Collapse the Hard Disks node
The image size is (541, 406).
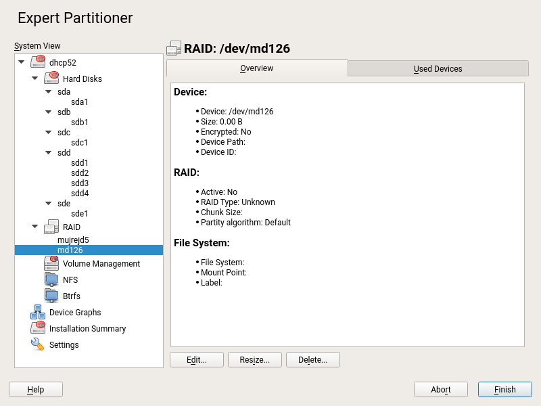(35, 78)
